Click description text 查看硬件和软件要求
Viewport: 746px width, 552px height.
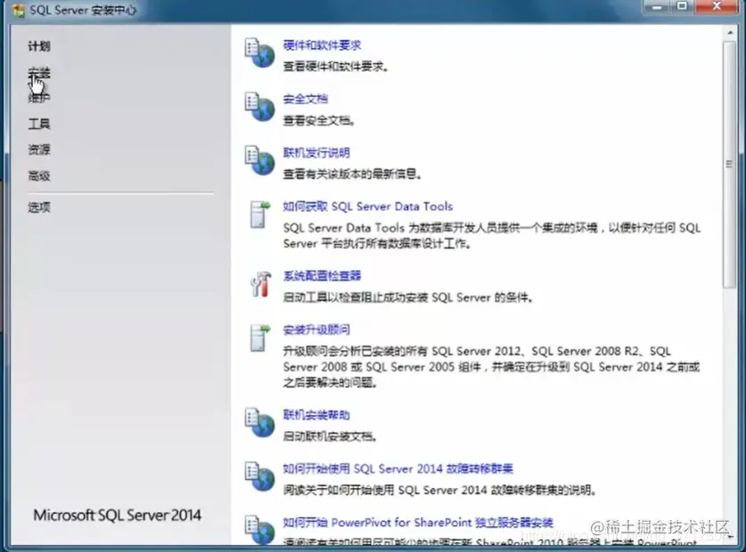336,67
